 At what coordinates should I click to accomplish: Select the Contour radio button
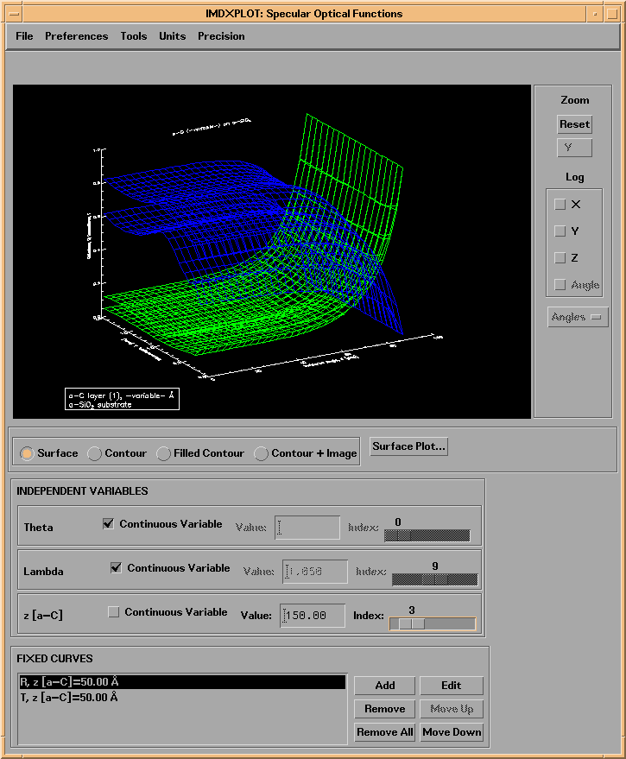pos(94,453)
